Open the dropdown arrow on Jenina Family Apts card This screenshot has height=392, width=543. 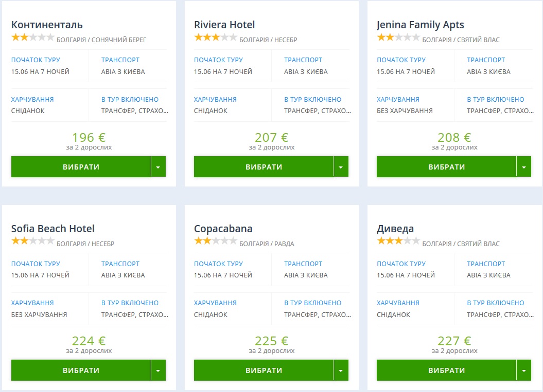pos(524,167)
